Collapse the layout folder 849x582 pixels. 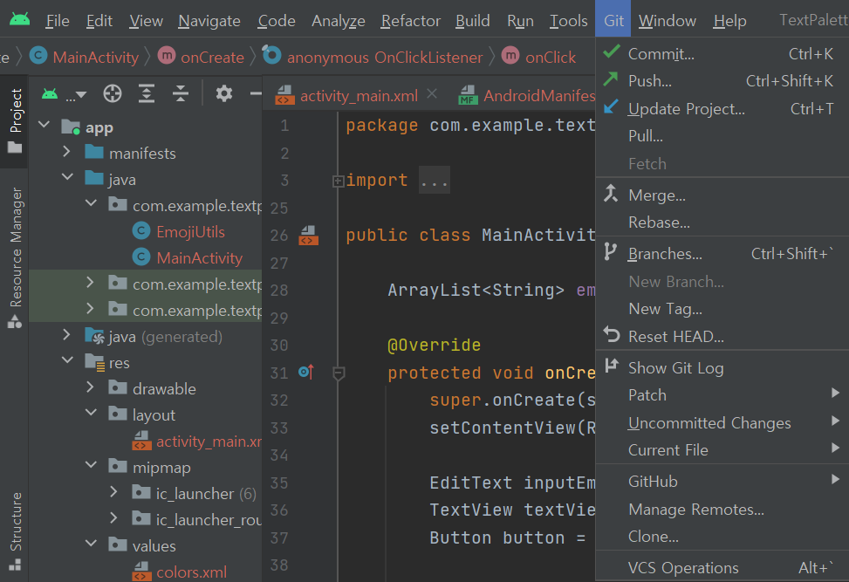tap(92, 413)
